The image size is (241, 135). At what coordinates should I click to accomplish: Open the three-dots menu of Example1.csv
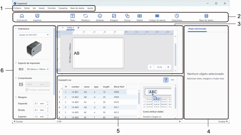point(173,80)
